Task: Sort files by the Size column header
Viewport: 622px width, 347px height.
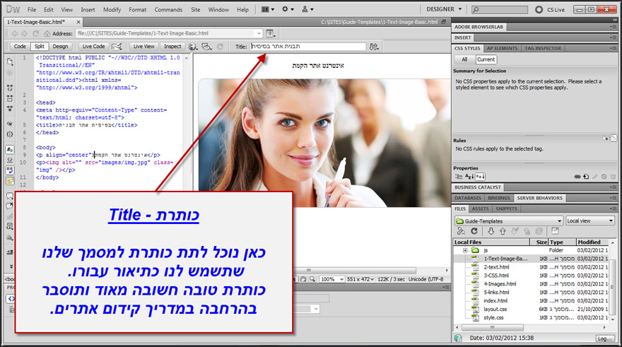Action: click(539, 242)
